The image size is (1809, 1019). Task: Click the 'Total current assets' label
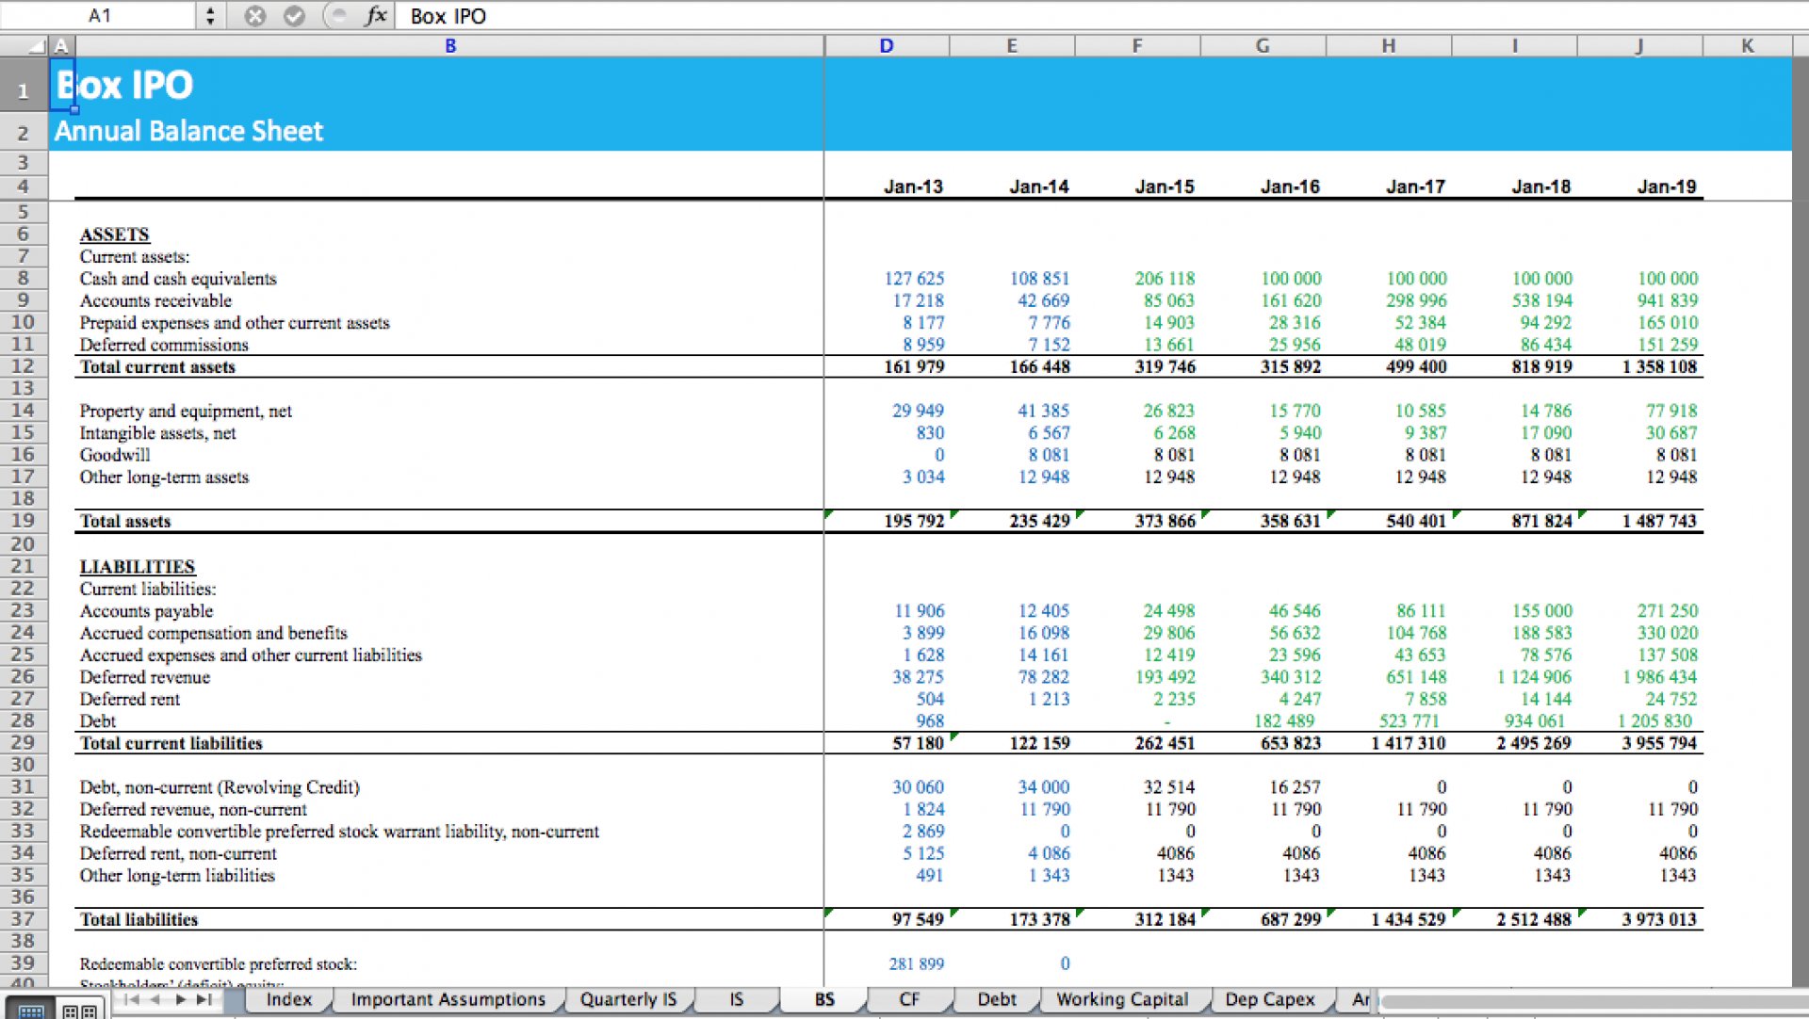(x=157, y=367)
